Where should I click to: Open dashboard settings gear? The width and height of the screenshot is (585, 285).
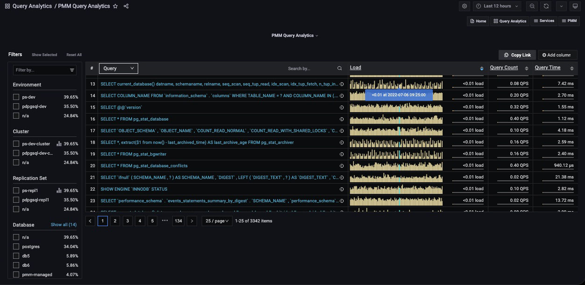465,6
